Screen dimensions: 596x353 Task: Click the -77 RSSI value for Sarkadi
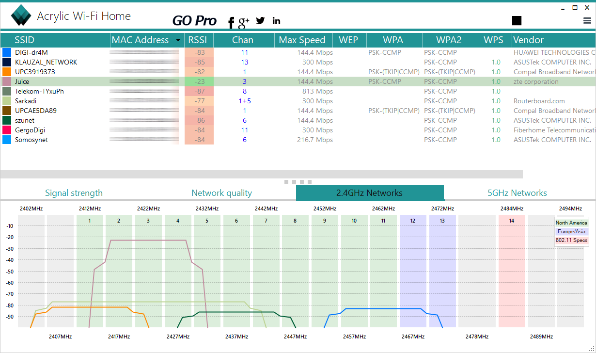(x=199, y=101)
